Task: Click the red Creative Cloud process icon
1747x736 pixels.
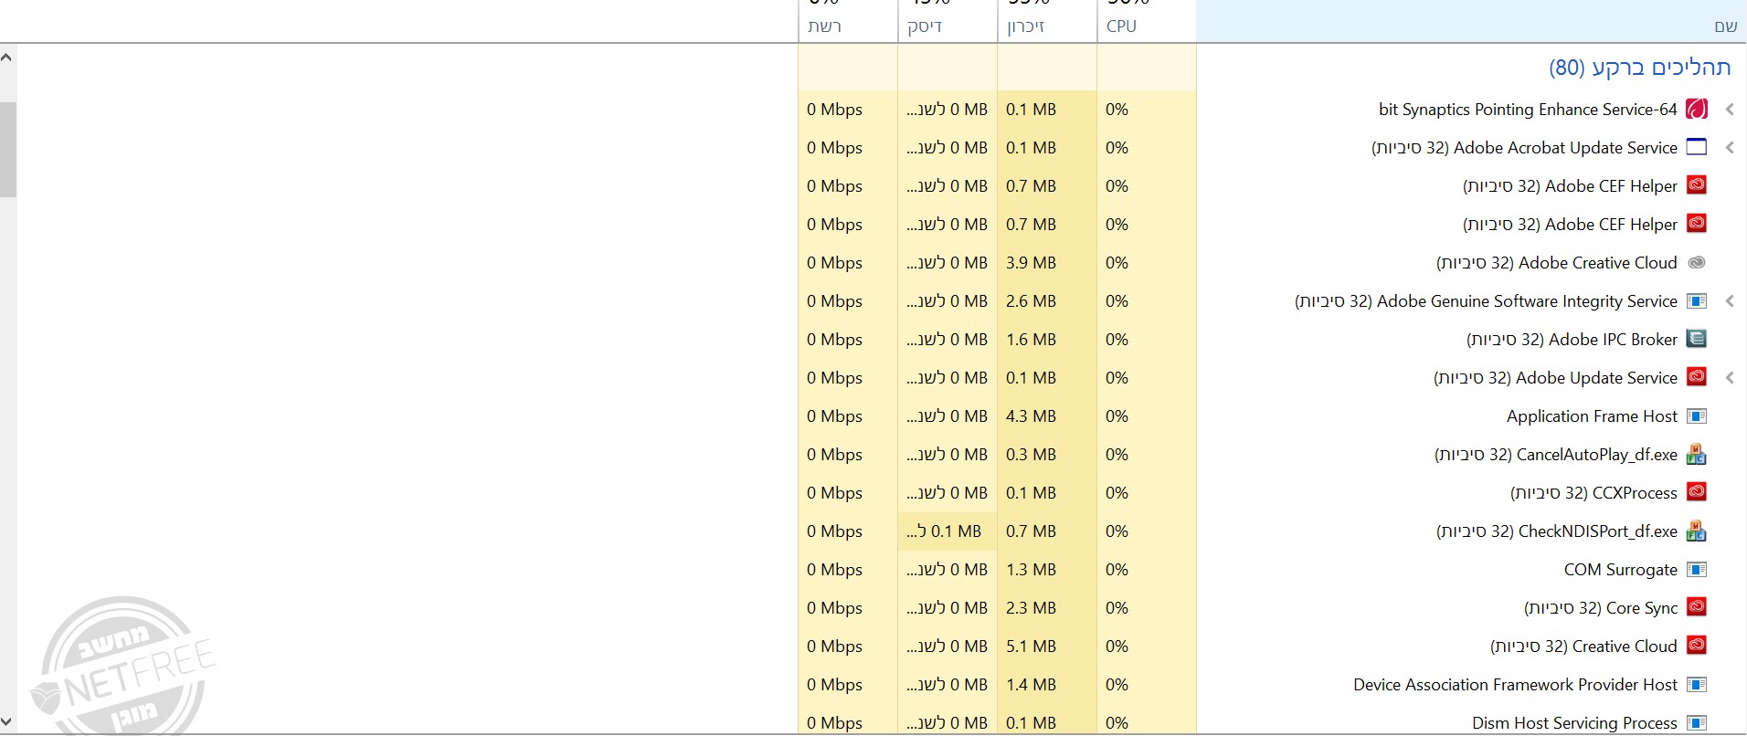Action: point(1697,645)
